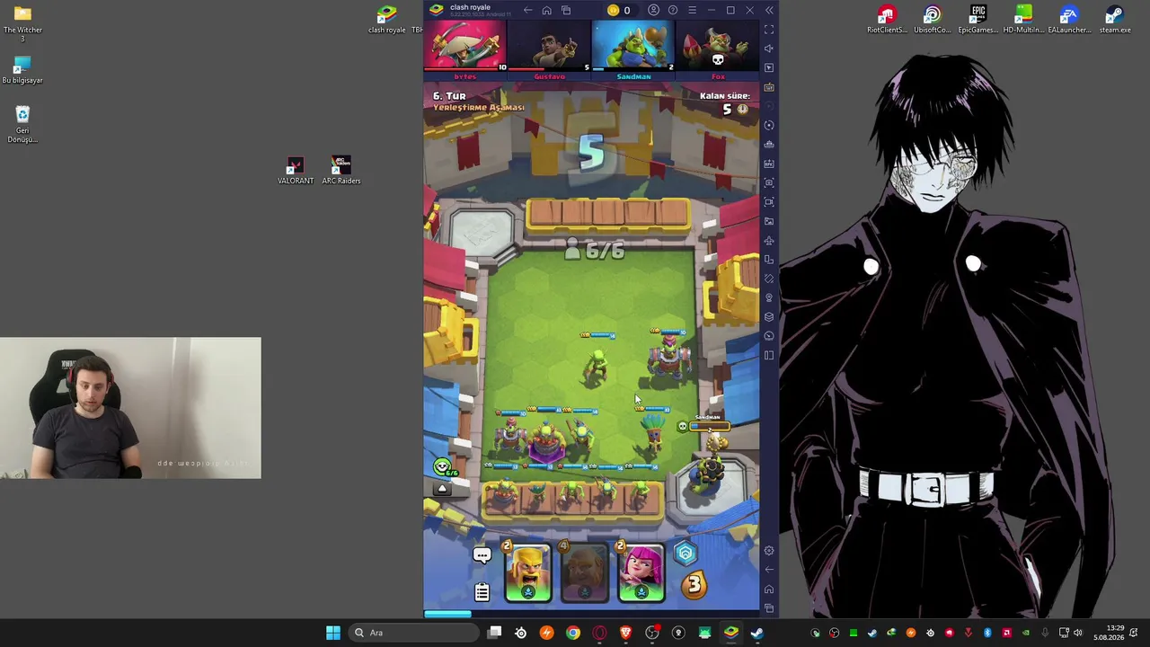Open the BlueStacks coin balance
Screen dimensions: 1150x647
pos(619,11)
